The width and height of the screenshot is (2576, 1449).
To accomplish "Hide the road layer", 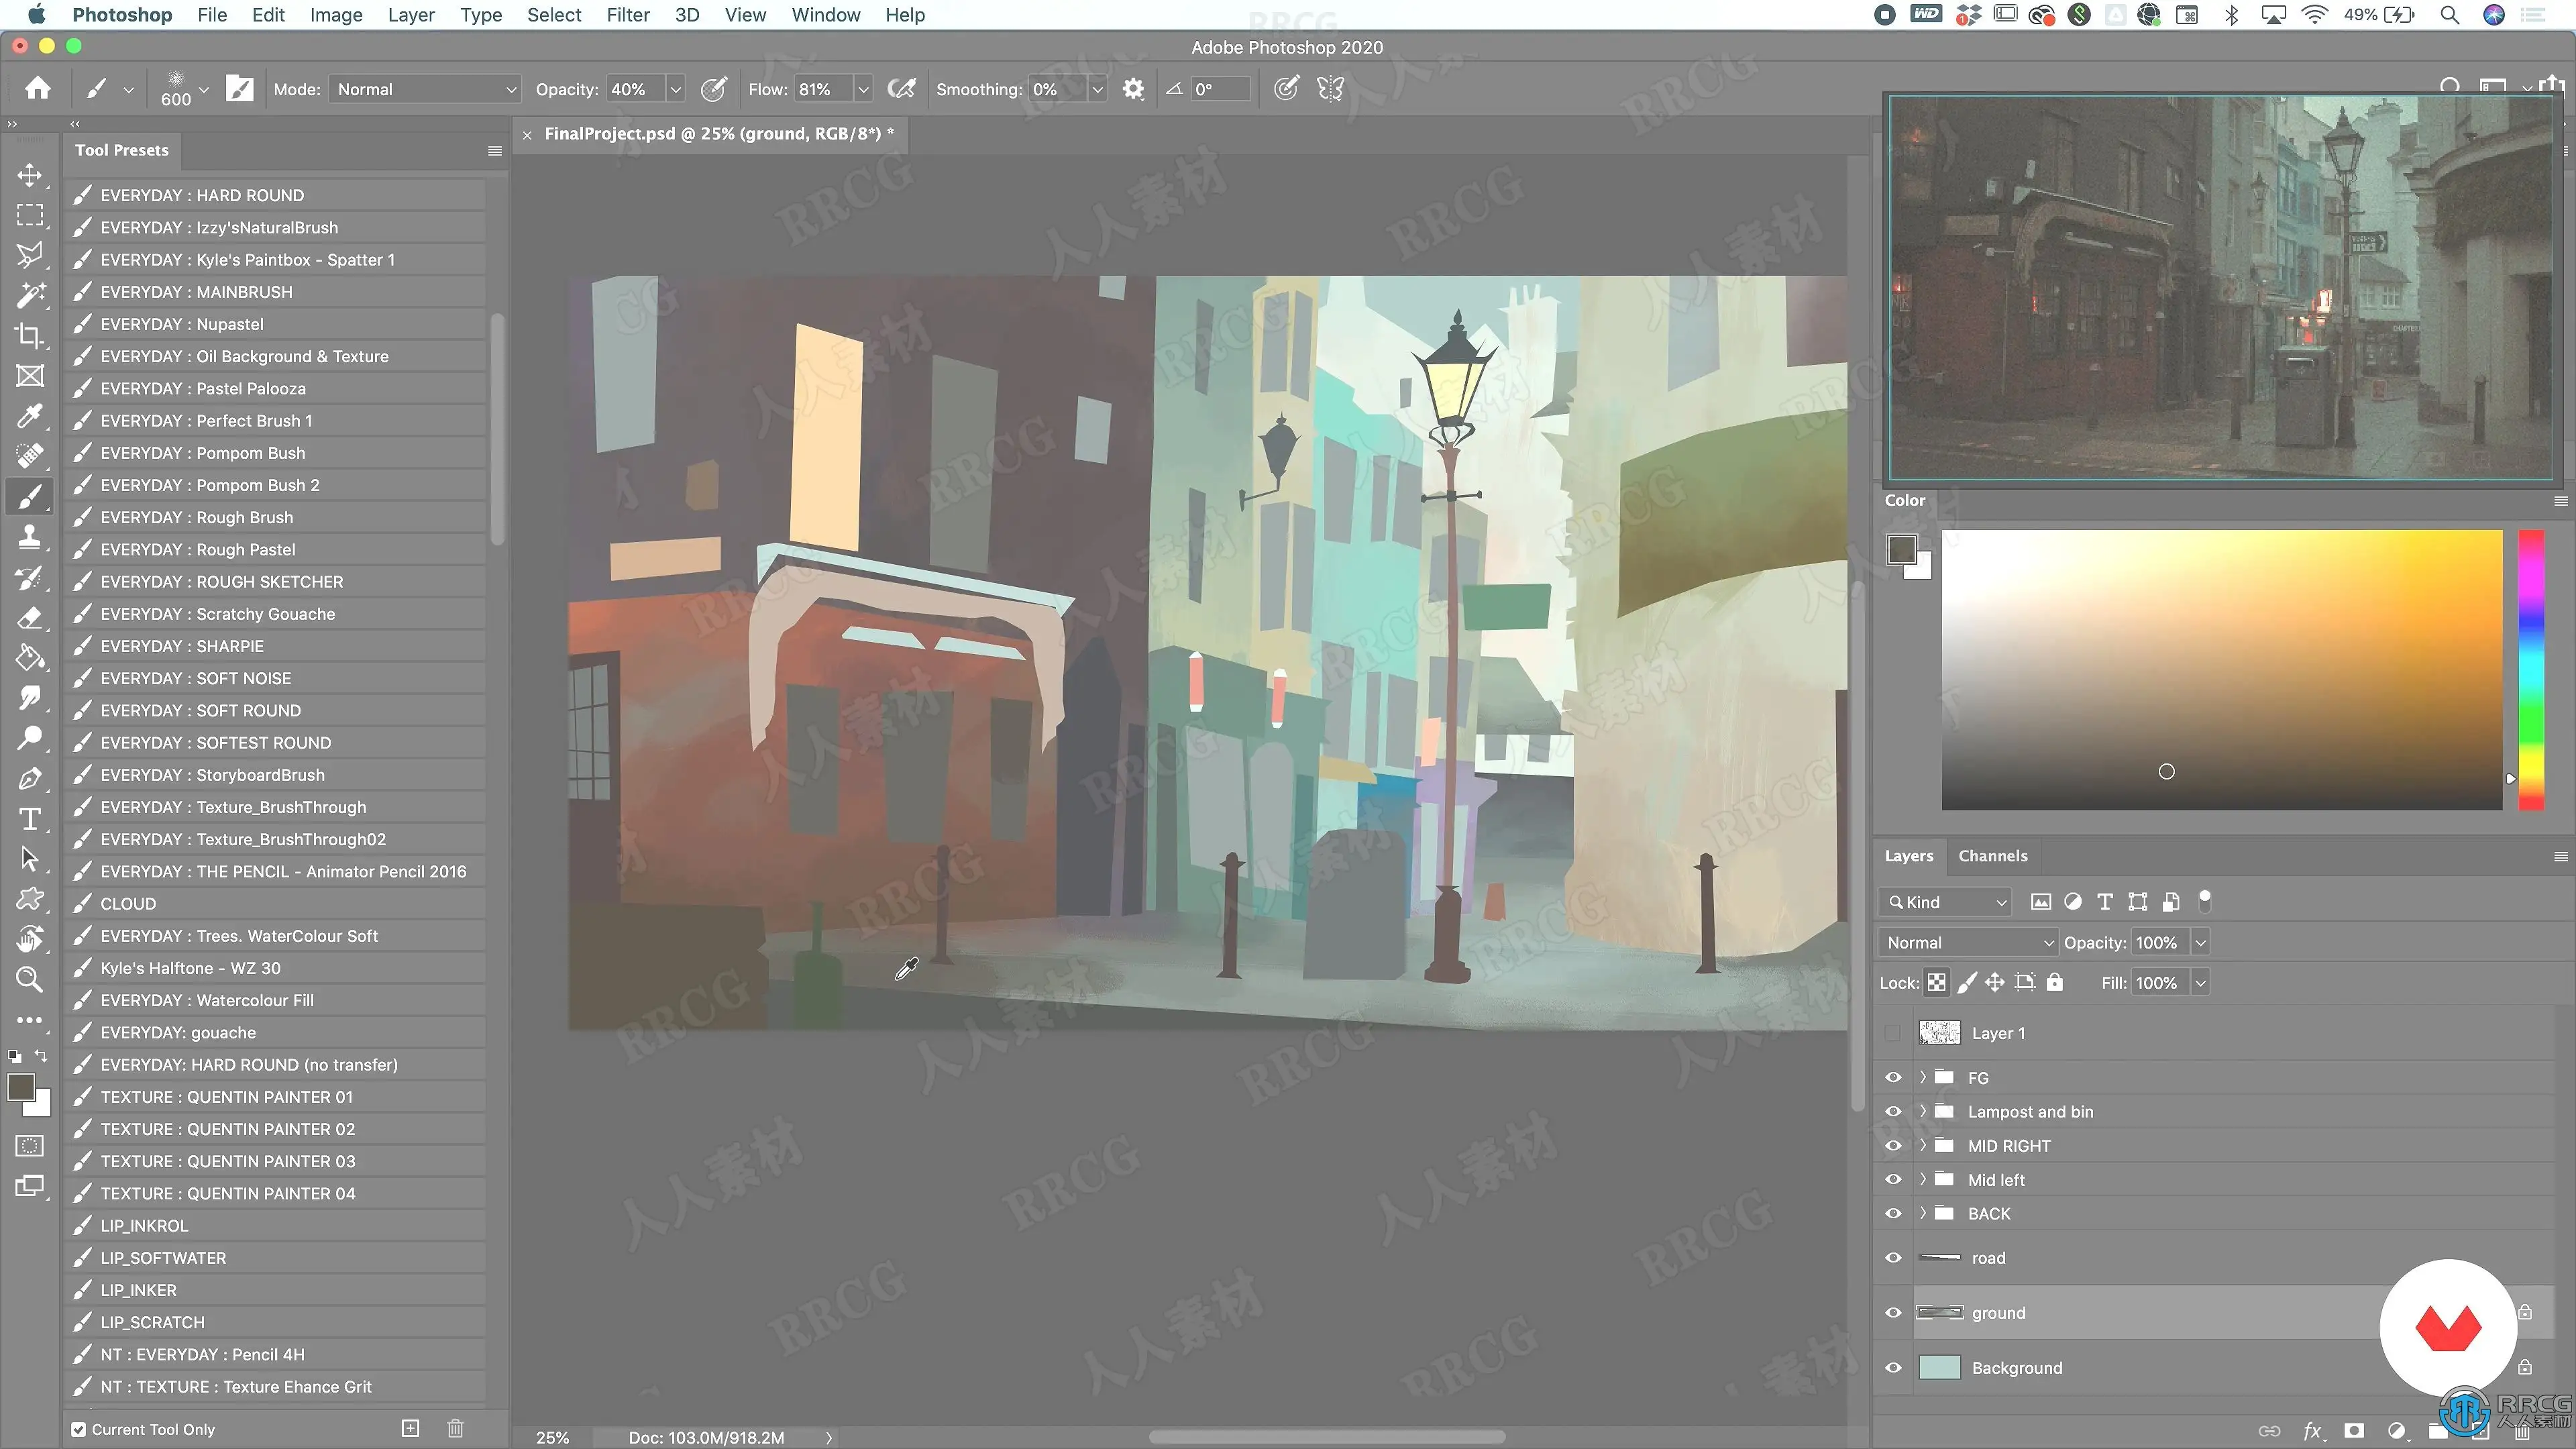I will (x=1893, y=1258).
